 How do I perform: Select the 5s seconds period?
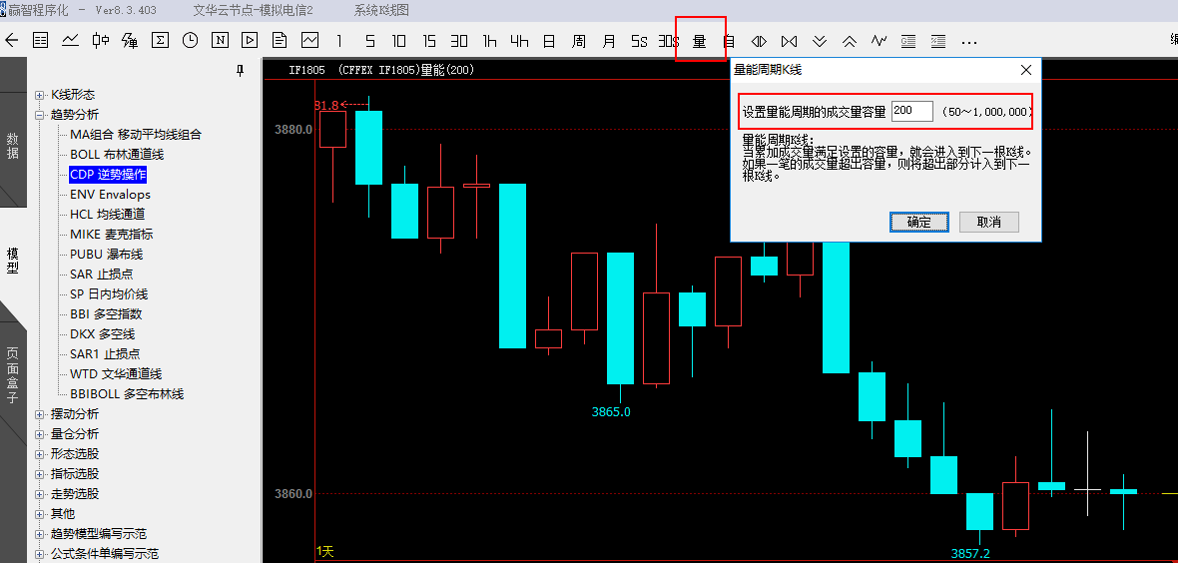coord(639,41)
